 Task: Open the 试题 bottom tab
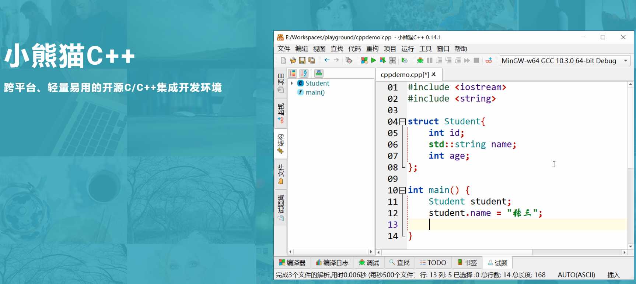497,263
